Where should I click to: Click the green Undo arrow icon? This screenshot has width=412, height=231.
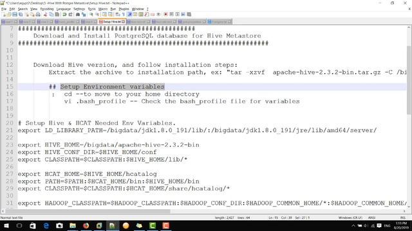(64, 14)
